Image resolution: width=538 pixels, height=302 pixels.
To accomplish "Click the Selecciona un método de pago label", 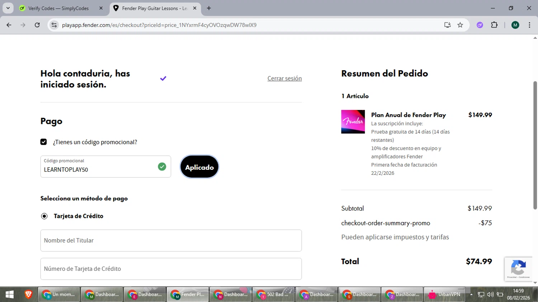I will (84, 198).
